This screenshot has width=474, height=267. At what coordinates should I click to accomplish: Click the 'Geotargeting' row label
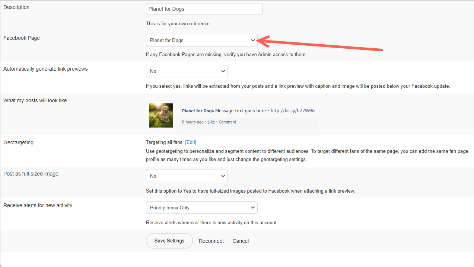(x=18, y=142)
